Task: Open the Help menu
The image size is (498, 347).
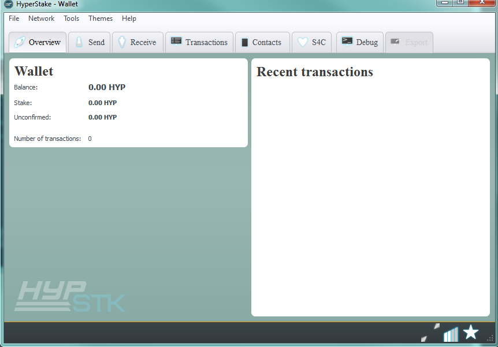Action: coord(129,18)
